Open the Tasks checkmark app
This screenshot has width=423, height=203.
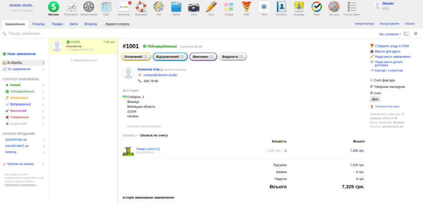point(316,7)
